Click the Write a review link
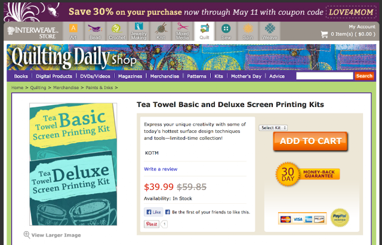382x245 pixels. [161, 169]
